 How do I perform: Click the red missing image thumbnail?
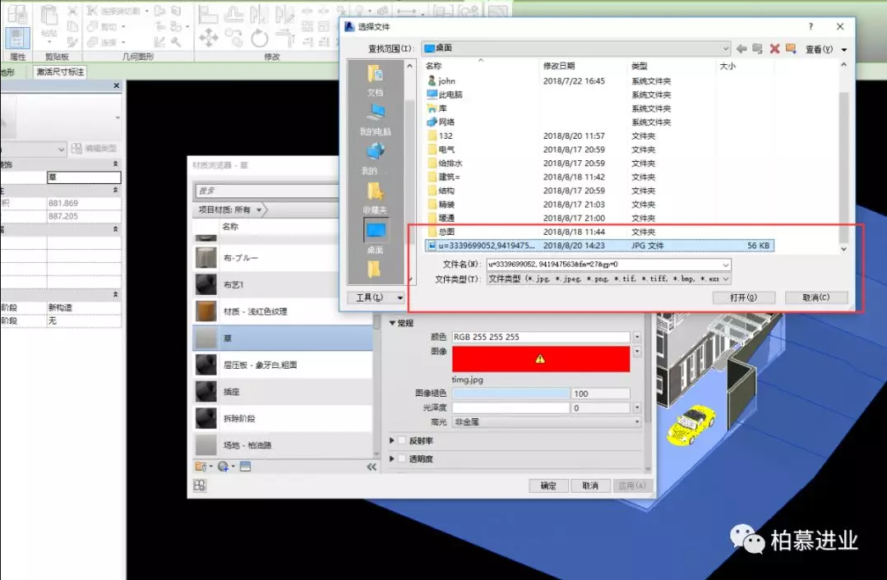[541, 359]
